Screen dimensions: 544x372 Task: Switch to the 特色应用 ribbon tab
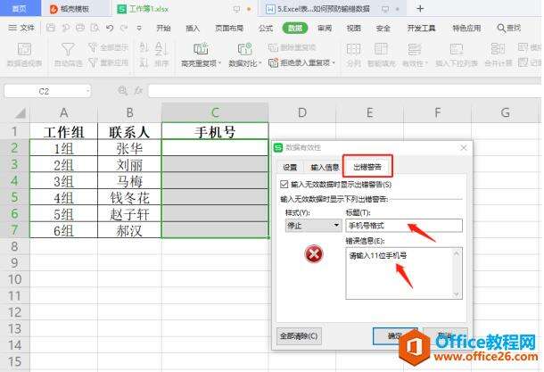466,29
